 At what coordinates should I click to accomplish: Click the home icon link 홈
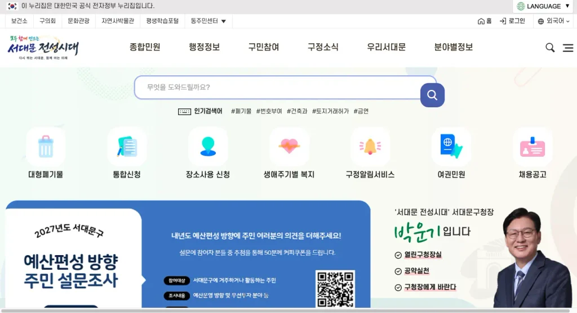pos(484,21)
